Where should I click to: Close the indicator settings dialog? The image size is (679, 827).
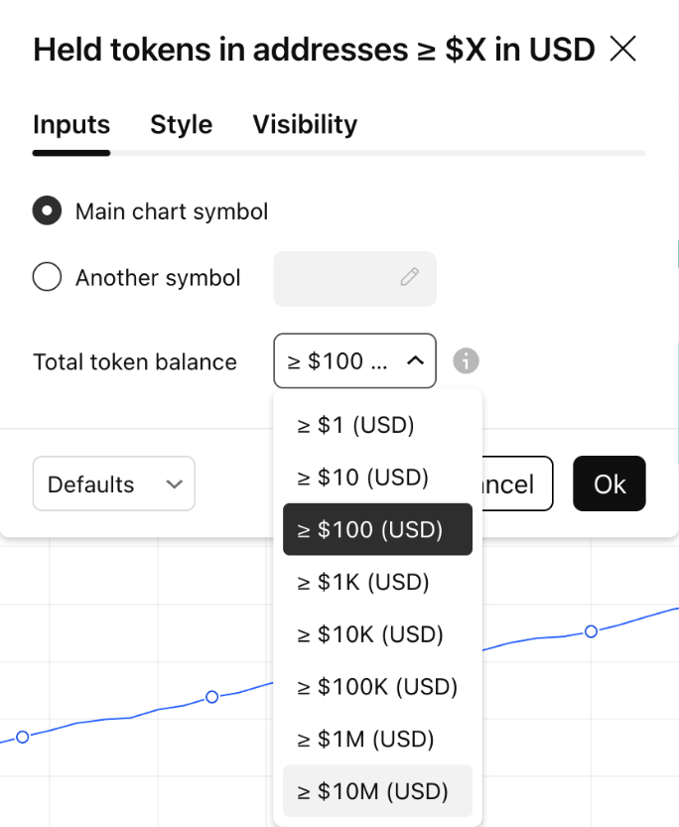[x=622, y=49]
